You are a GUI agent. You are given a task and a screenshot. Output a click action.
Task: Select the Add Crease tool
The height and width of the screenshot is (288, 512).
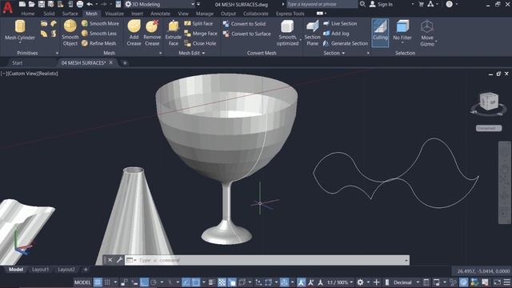134,33
